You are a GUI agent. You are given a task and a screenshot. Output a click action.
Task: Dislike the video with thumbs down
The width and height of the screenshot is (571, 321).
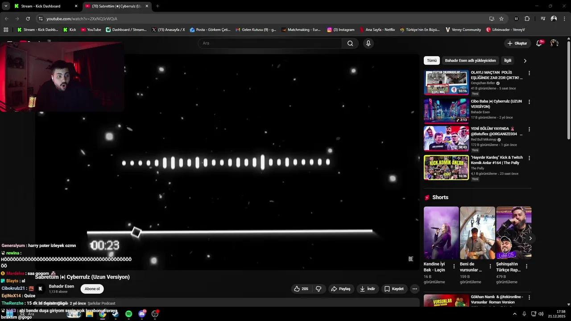pos(319,289)
